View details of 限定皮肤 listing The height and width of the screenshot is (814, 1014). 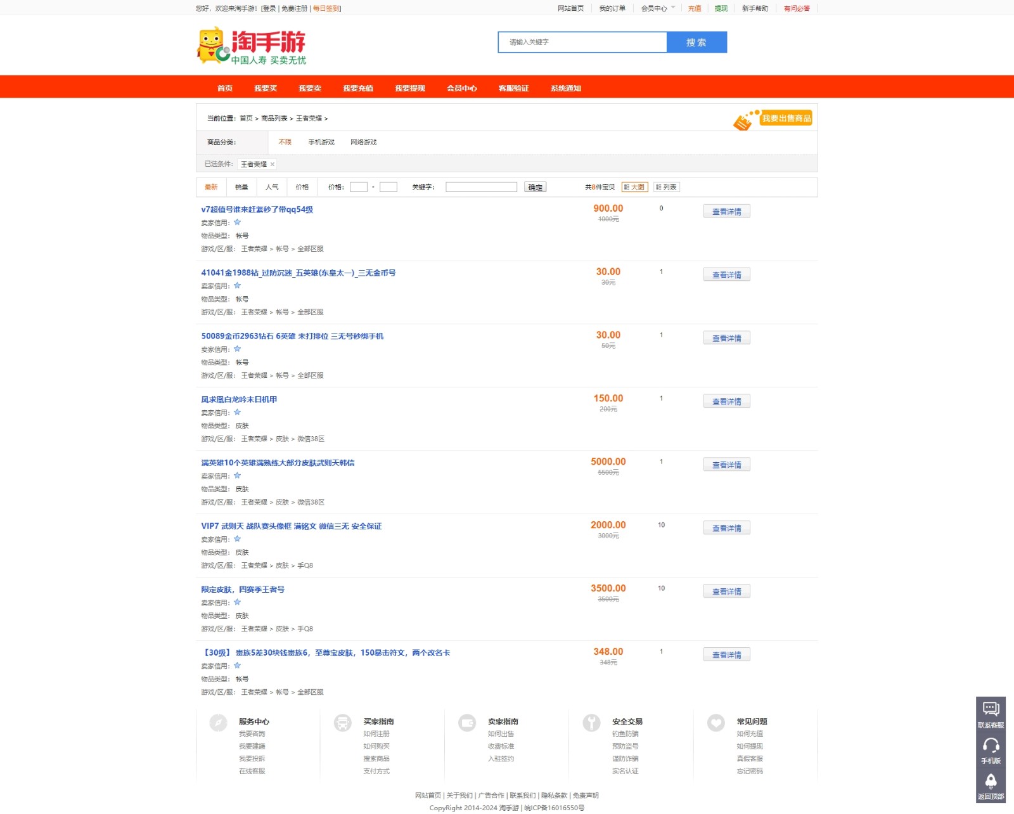(727, 591)
